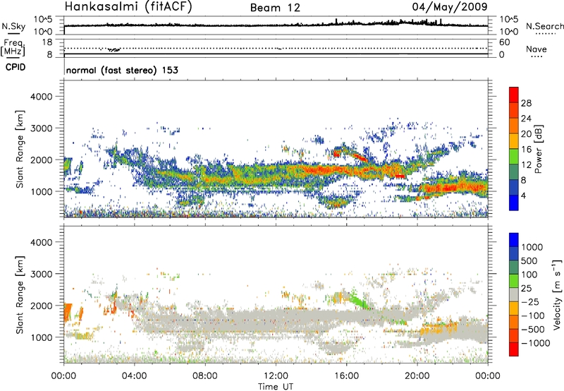The image size is (564, 391).
Task: Click the sky noise trace in the top panel
Action: point(276,25)
